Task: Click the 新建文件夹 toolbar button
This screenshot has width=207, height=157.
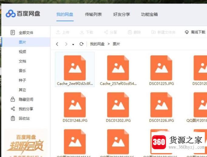Action: (163, 32)
